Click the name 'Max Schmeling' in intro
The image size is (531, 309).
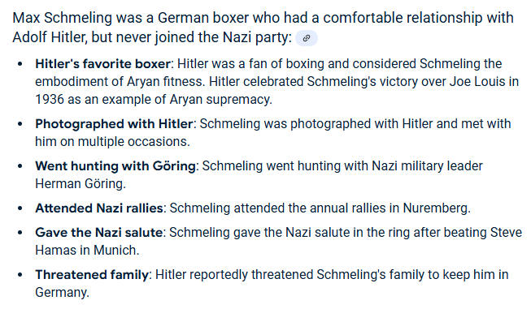[x=63, y=18]
